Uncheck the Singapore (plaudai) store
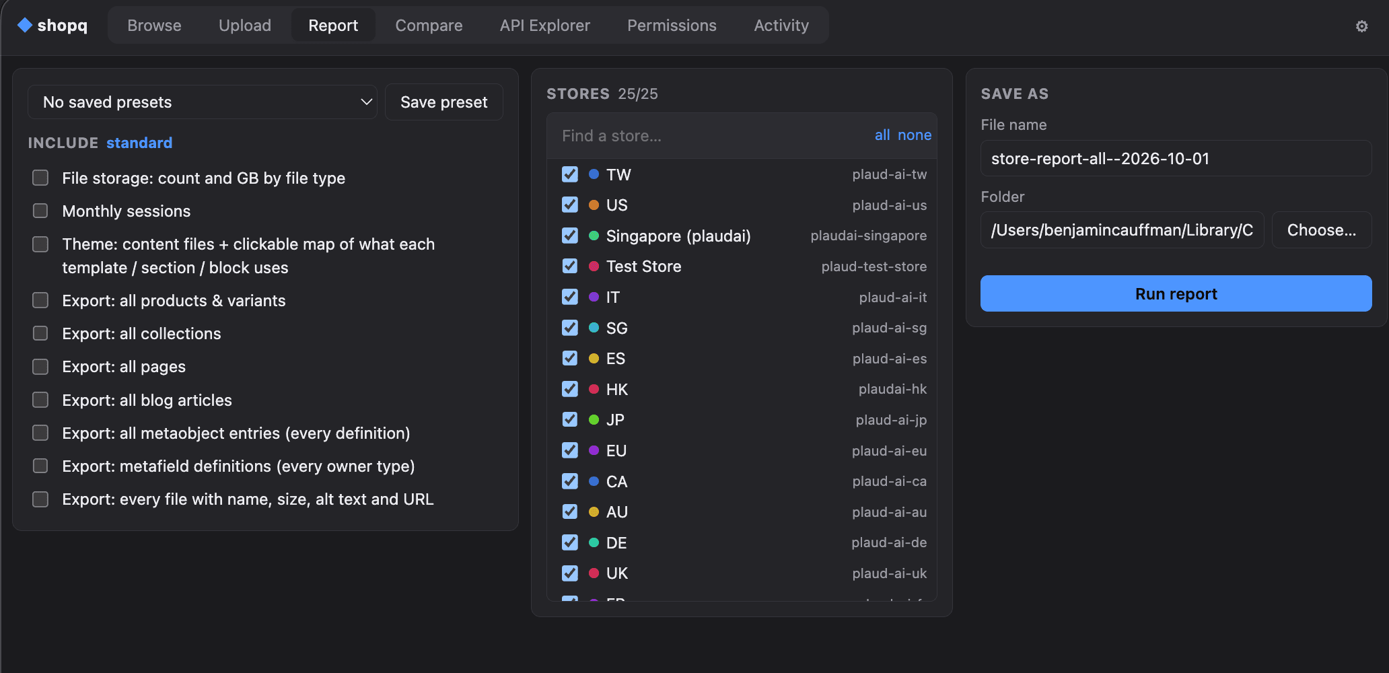 tap(570, 236)
